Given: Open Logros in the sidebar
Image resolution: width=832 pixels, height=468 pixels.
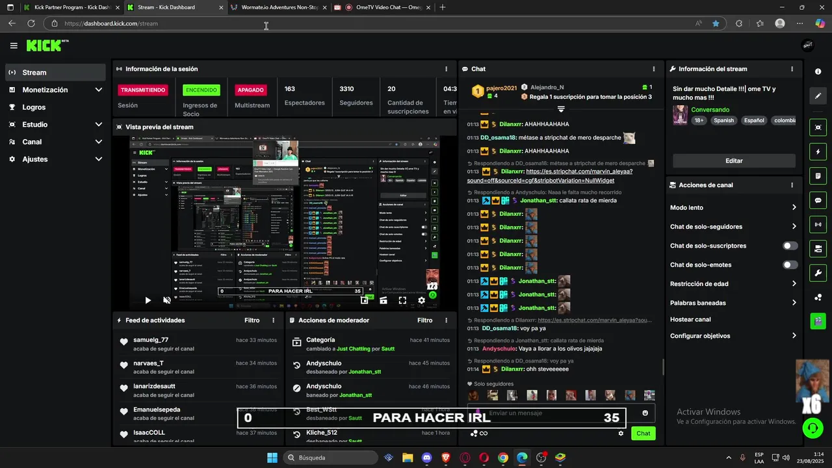Looking at the screenshot, I should pyautogui.click(x=55, y=107).
